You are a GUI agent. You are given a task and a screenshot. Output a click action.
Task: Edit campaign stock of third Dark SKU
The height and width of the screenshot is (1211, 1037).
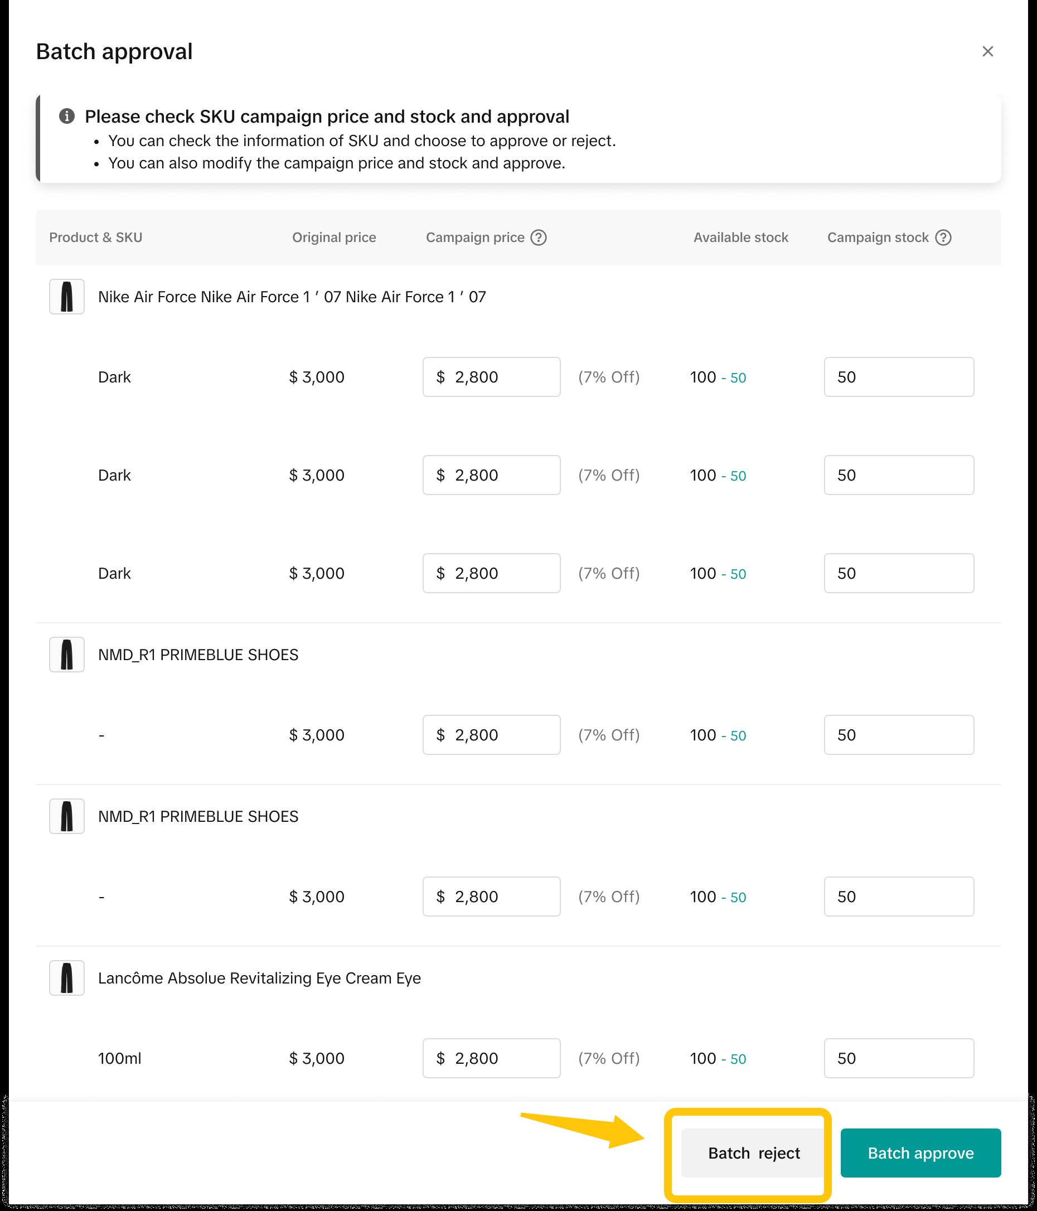pyautogui.click(x=899, y=573)
